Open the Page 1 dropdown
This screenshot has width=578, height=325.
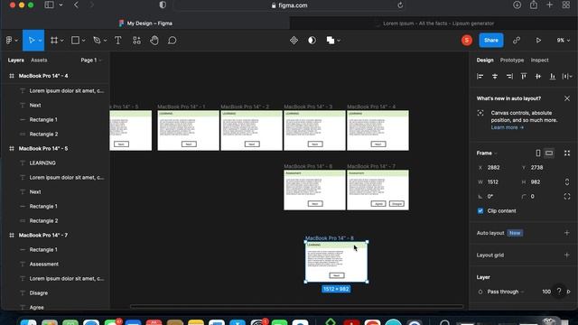[91, 60]
